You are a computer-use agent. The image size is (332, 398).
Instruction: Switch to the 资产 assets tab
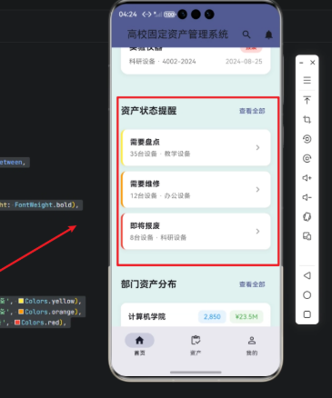coord(196,344)
